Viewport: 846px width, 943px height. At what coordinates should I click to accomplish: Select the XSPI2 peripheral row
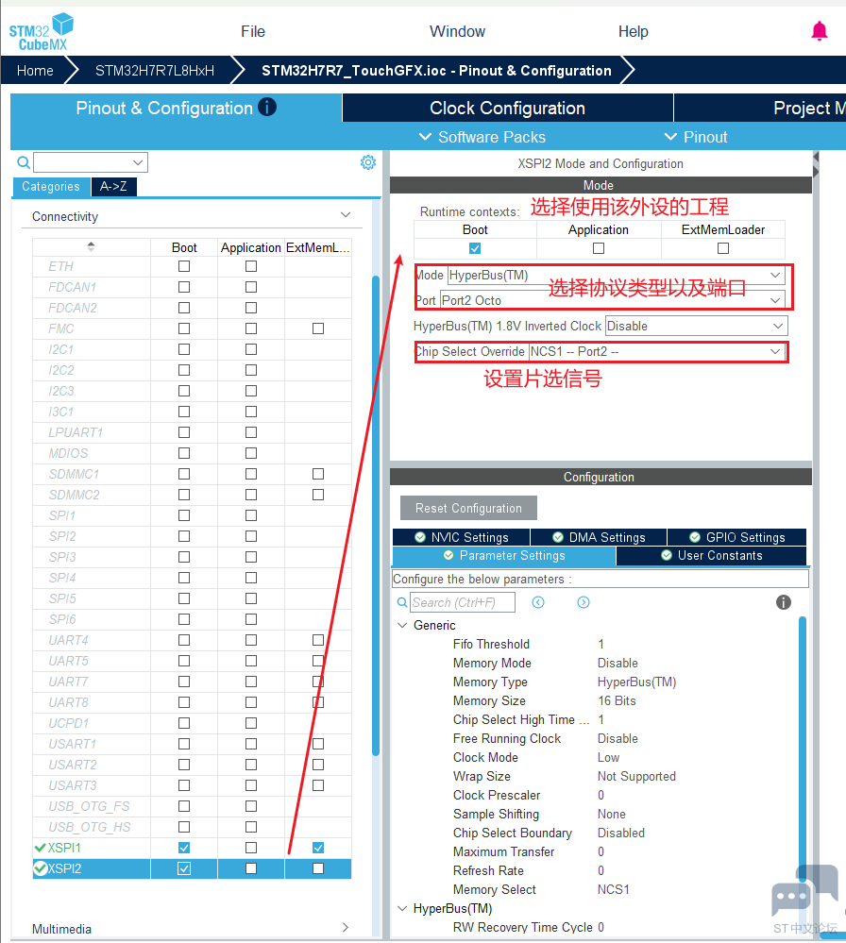pyautogui.click(x=192, y=868)
